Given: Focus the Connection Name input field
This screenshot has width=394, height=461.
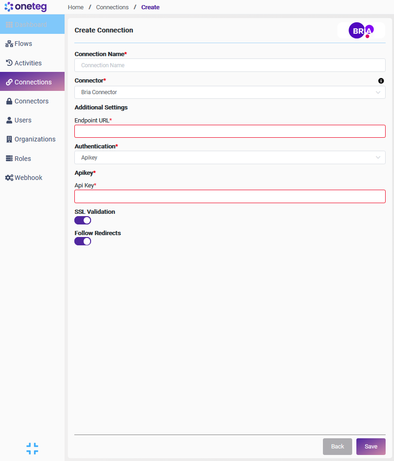Looking at the screenshot, I should pos(230,65).
